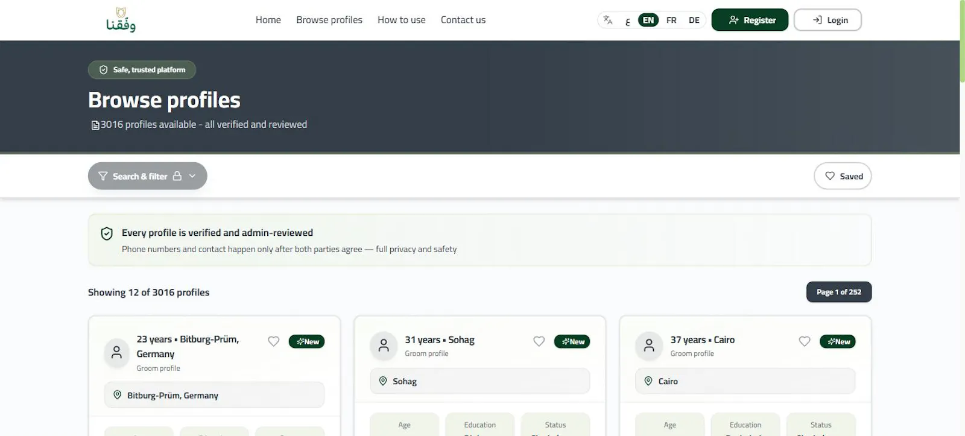Open the 31 years Sohag profile title

440,340
